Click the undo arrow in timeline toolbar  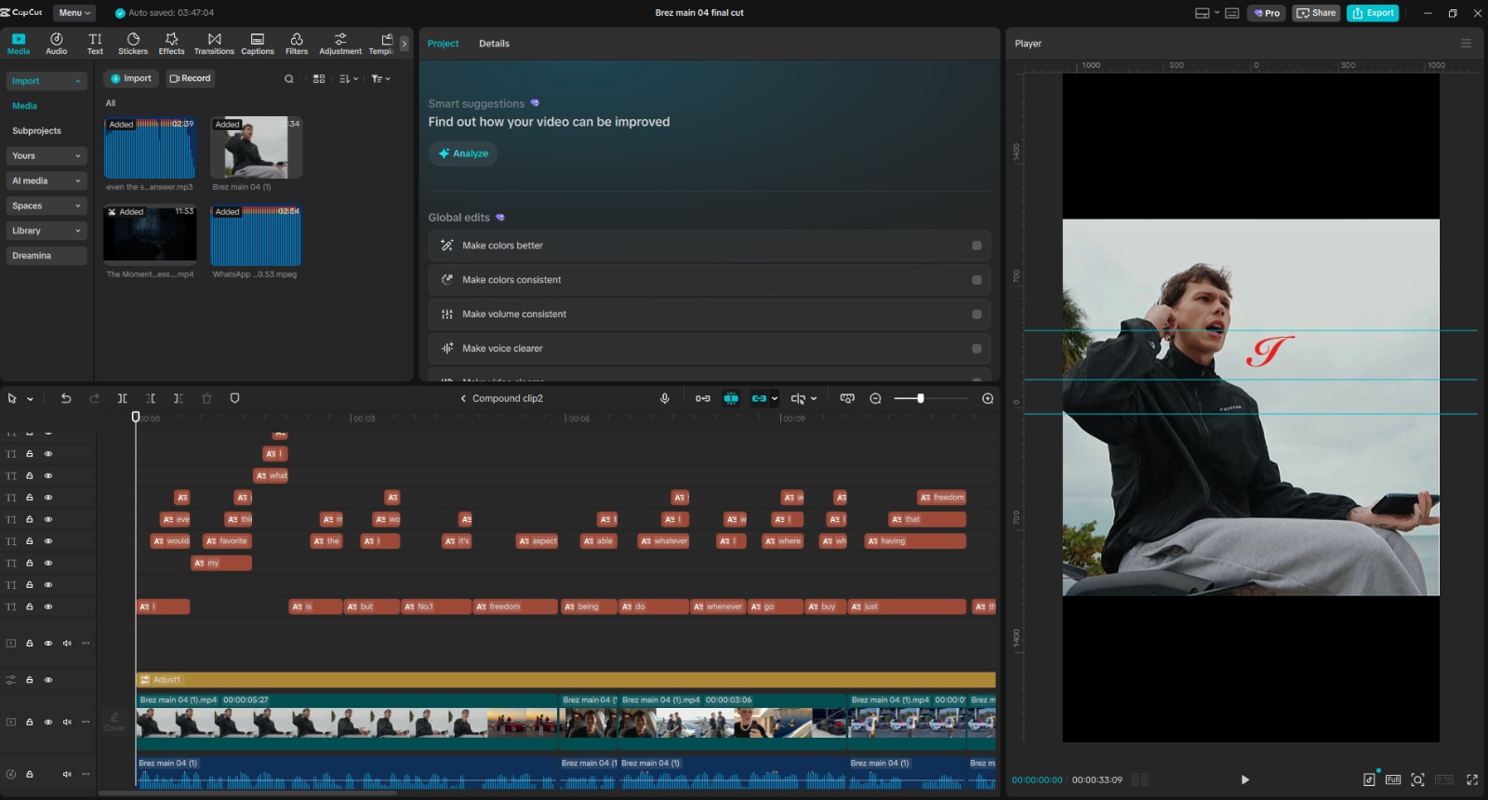[65, 398]
